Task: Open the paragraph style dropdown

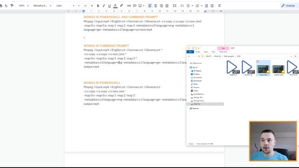Action: pyautogui.click(x=43, y=6)
